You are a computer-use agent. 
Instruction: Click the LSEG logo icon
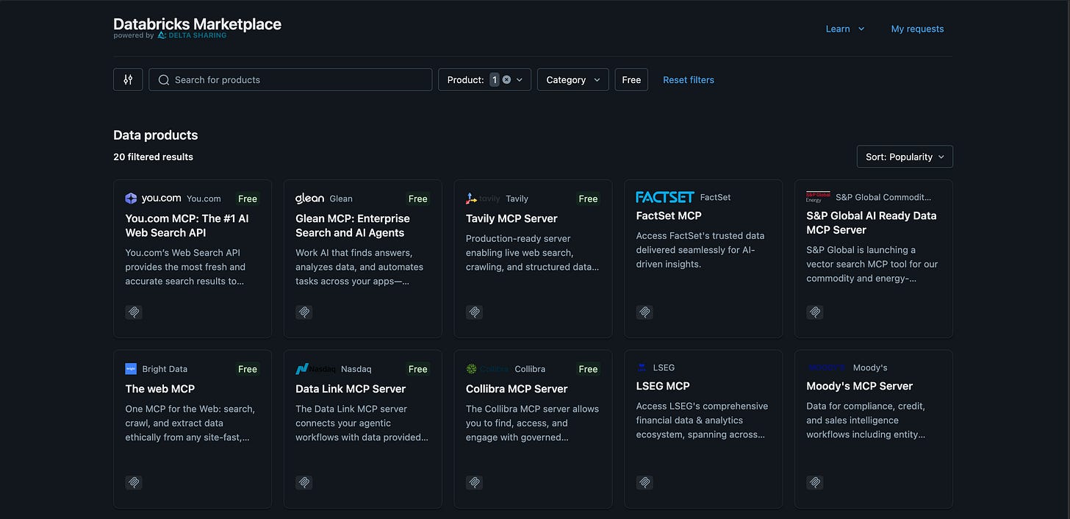642,368
